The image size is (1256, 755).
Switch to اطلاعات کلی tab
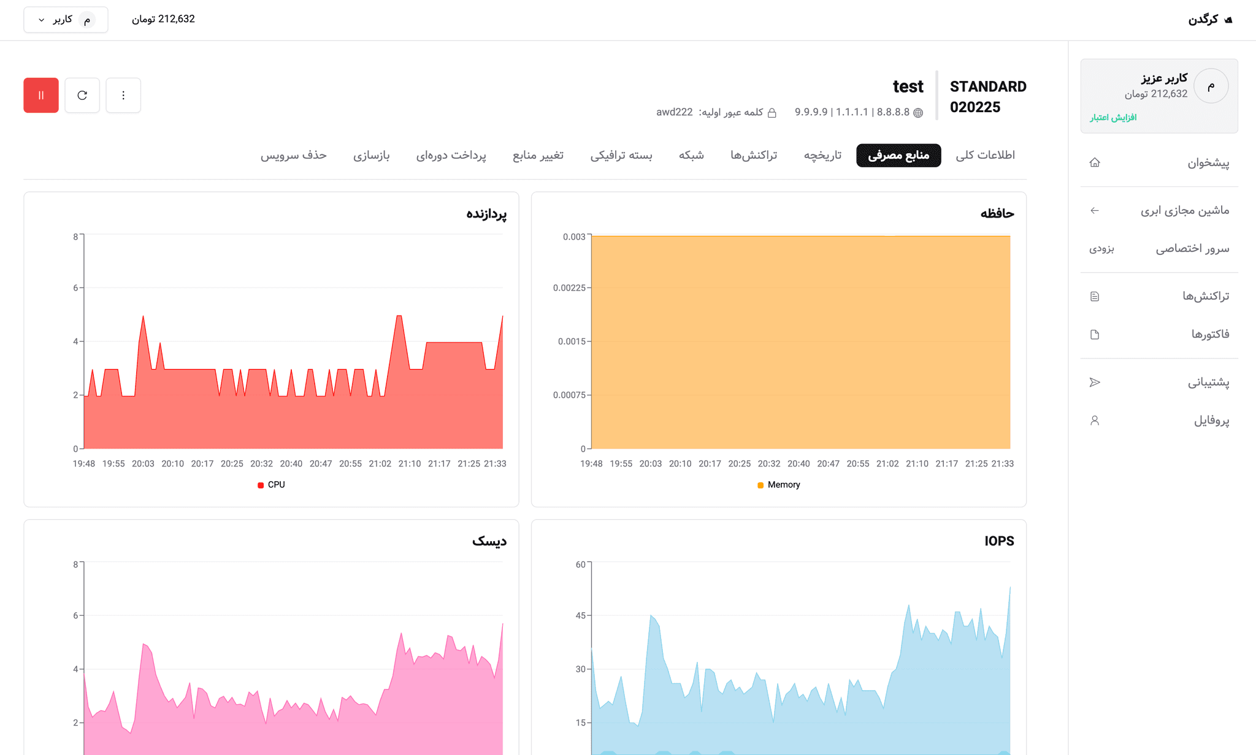[986, 155]
